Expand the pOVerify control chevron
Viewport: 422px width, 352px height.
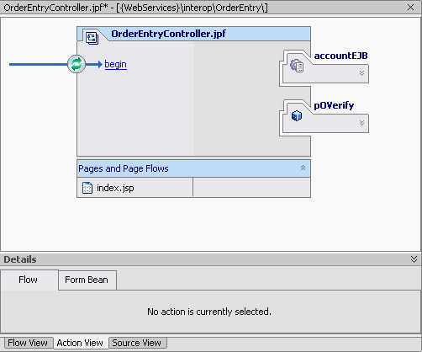coord(361,123)
